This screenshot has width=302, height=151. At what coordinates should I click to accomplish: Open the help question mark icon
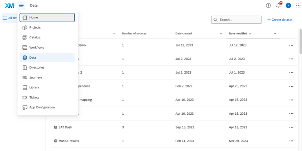click(x=268, y=5)
